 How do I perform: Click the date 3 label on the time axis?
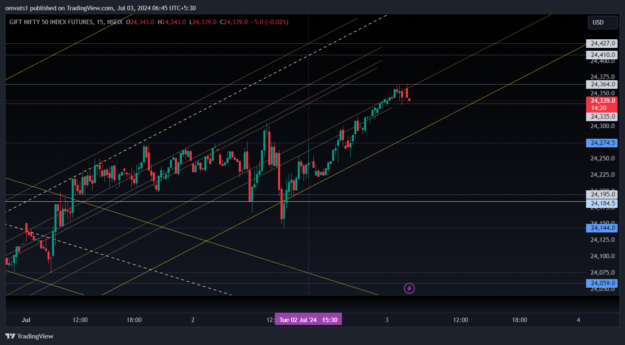(x=387, y=320)
